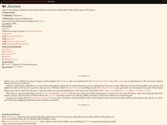167x125 pixels.
Task: Open Lettuce emblem link
Action: (x=8, y=54)
